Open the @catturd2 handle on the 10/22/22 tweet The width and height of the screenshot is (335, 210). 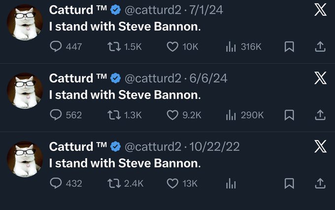(153, 147)
